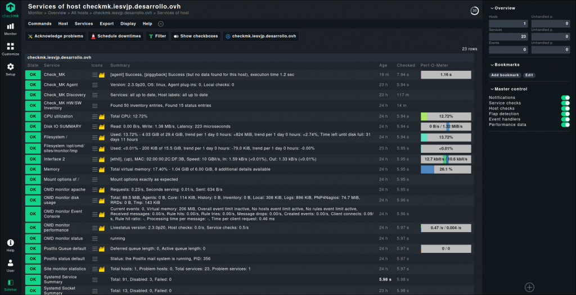Open the User profile menu

(x=10, y=265)
